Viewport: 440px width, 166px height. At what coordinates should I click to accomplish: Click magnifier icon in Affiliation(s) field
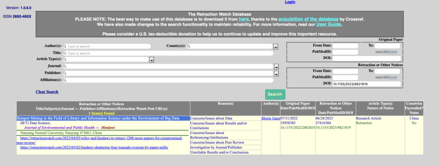[64, 80]
